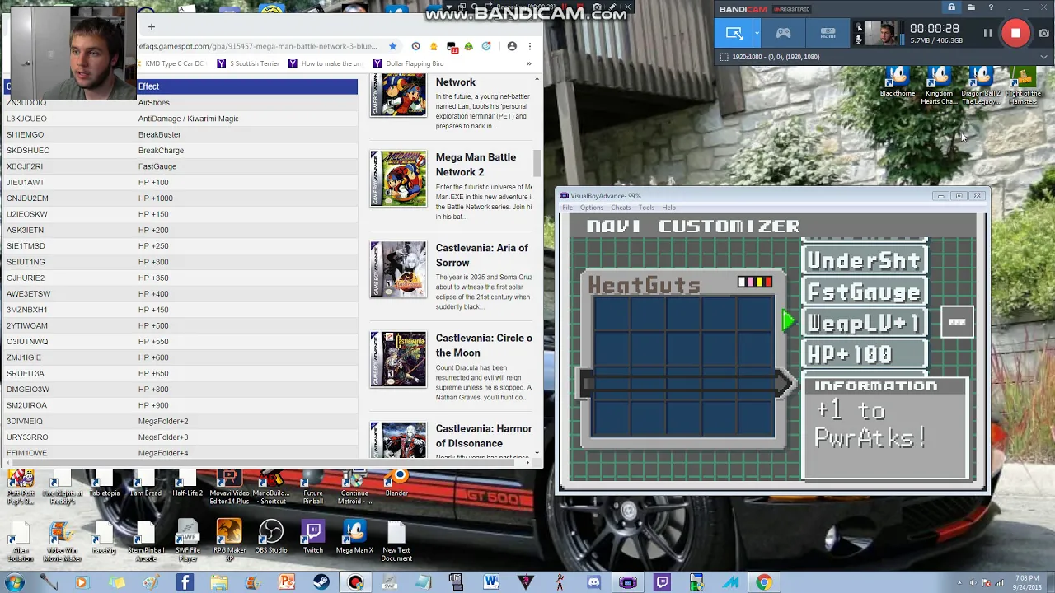Bookmark page with star icon
This screenshot has height=593, width=1055.
tap(393, 46)
